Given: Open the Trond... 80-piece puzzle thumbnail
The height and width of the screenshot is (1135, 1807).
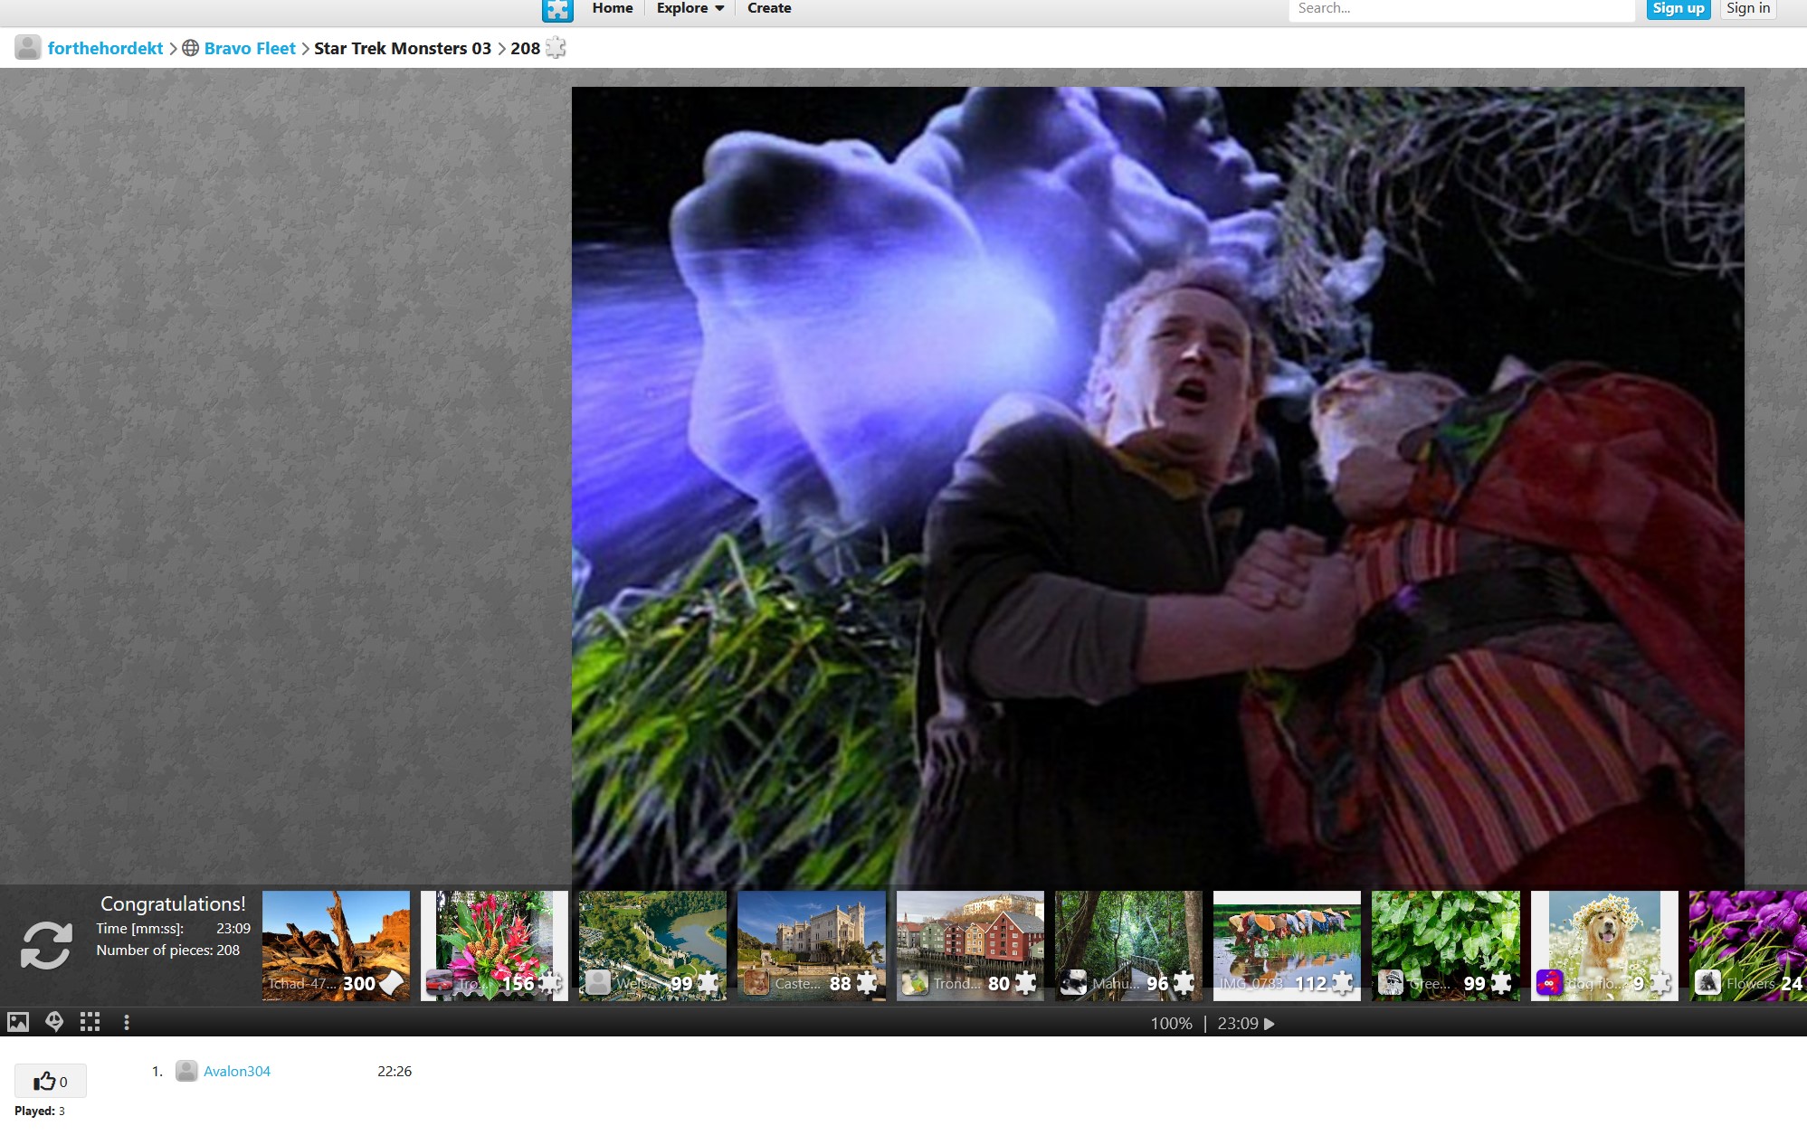Looking at the screenshot, I should coord(970,945).
